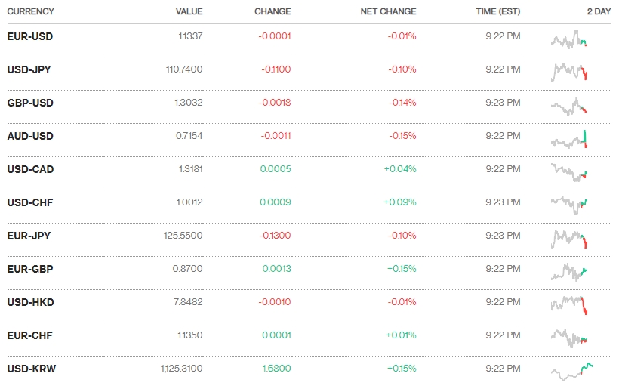Click the CURRENCY column header
Viewport: 619px width, 386px height.
[x=30, y=12]
